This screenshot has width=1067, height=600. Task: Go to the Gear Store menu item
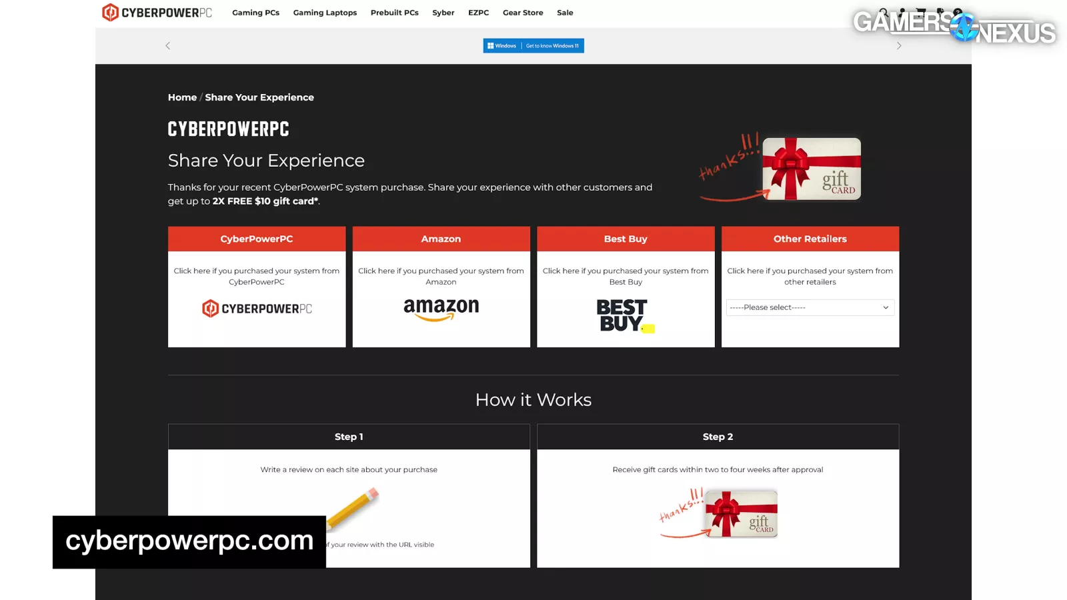pos(522,13)
